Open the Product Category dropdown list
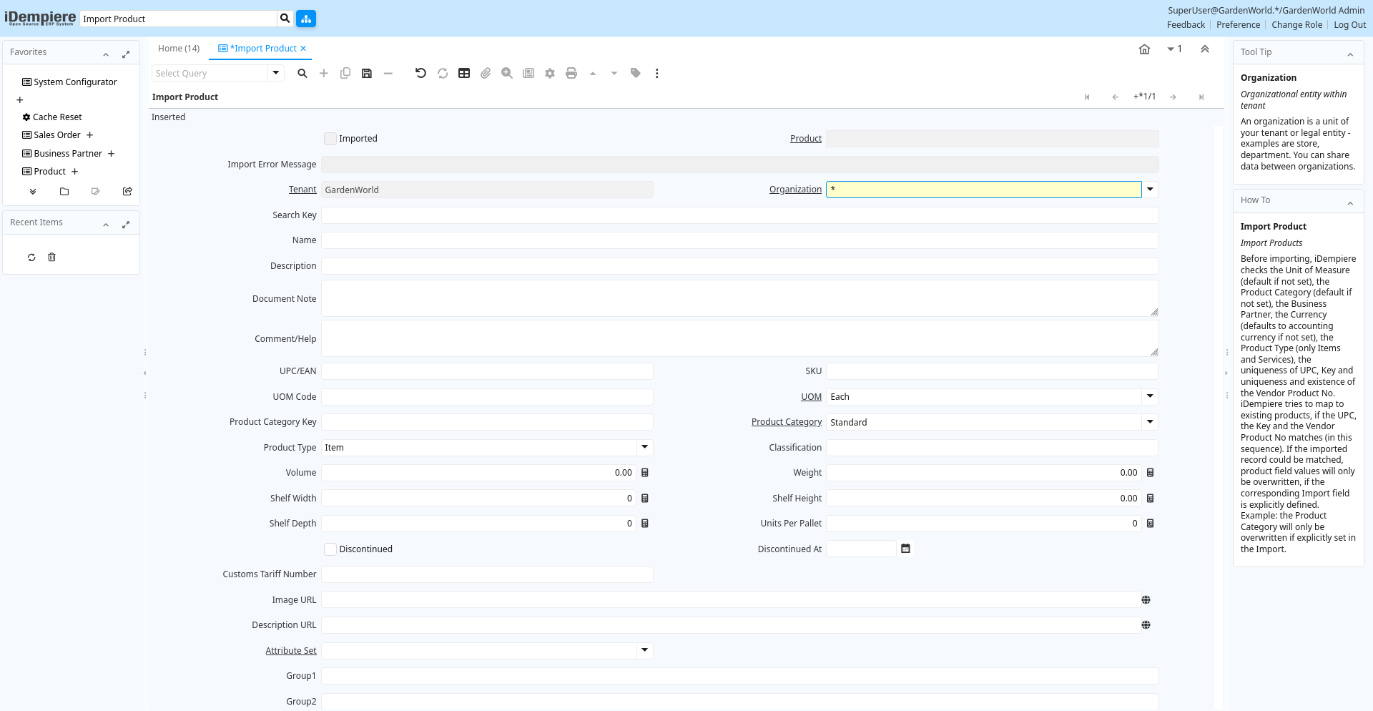Image resolution: width=1373 pixels, height=711 pixels. (x=1150, y=422)
